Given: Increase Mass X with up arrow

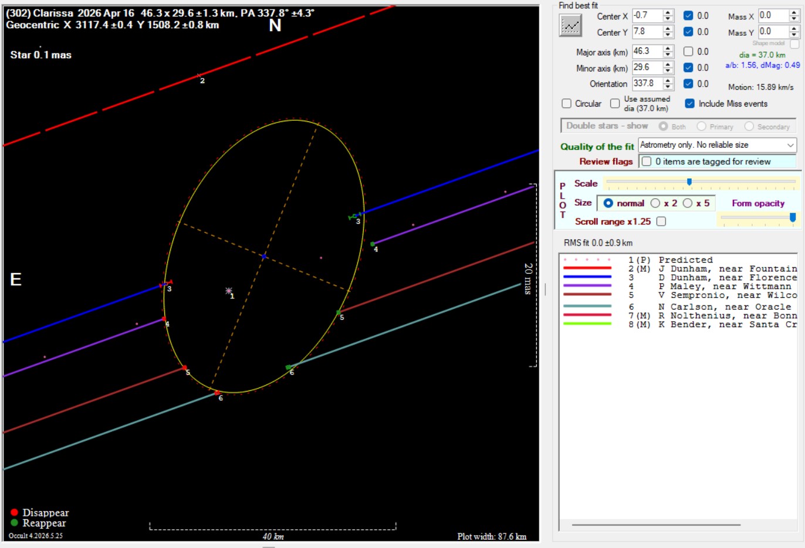Looking at the screenshot, I should pos(794,12).
